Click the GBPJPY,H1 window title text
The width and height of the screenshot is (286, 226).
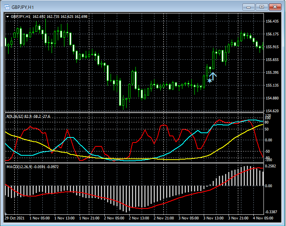[x=23, y=7]
